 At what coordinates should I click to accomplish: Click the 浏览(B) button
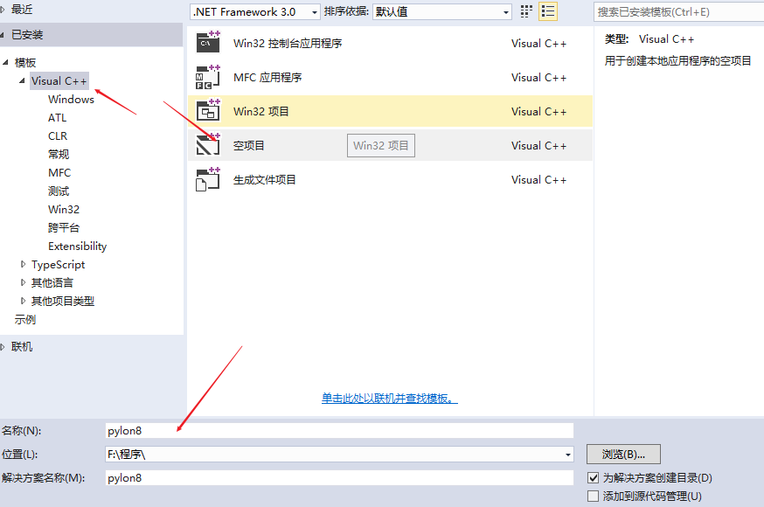coord(622,454)
